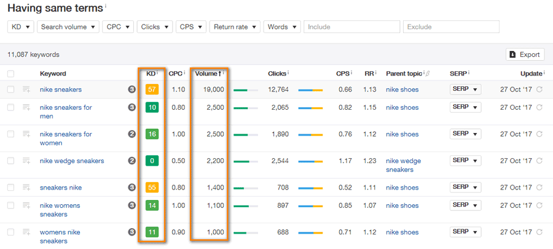Screen dimensions: 553x249
Task: Add nike sneakers to keyword list icon
Action: click(26, 90)
